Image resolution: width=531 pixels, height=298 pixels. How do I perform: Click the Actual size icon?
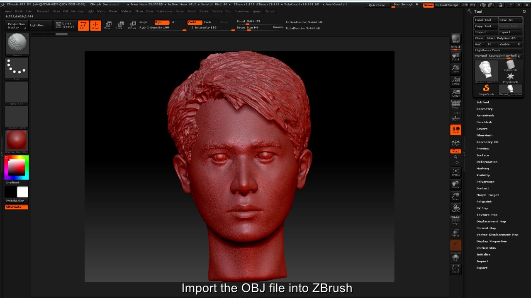(455, 81)
